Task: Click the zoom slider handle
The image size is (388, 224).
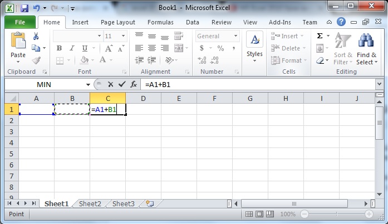Action: pos(337,214)
